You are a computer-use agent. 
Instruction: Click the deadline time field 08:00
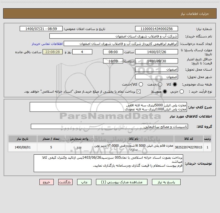coord(113,52)
